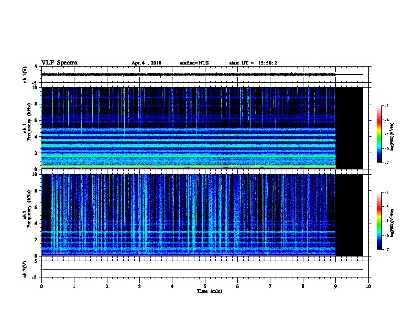Click the 3 minute tick label on time axis

[139, 286]
